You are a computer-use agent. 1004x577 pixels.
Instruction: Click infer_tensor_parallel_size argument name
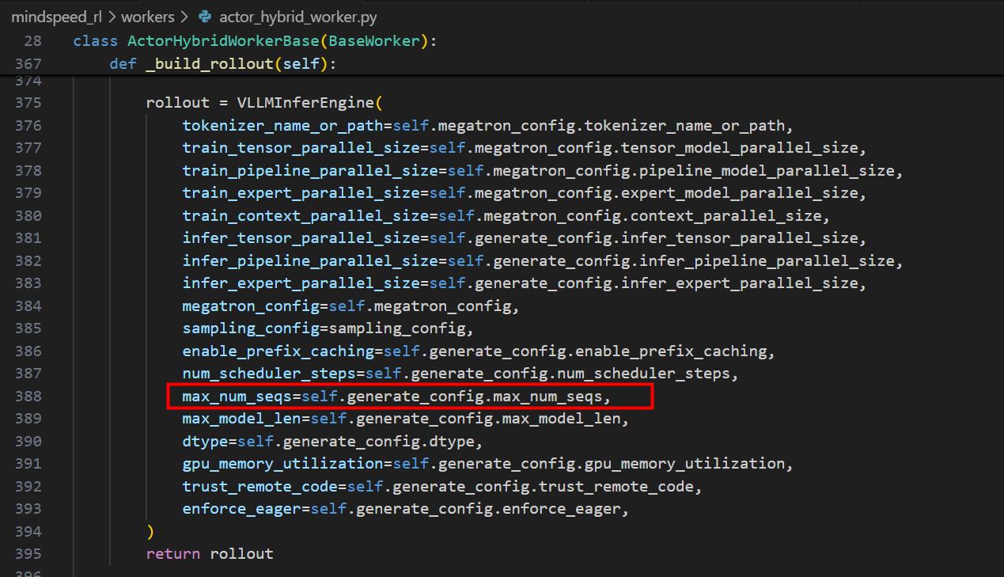301,237
